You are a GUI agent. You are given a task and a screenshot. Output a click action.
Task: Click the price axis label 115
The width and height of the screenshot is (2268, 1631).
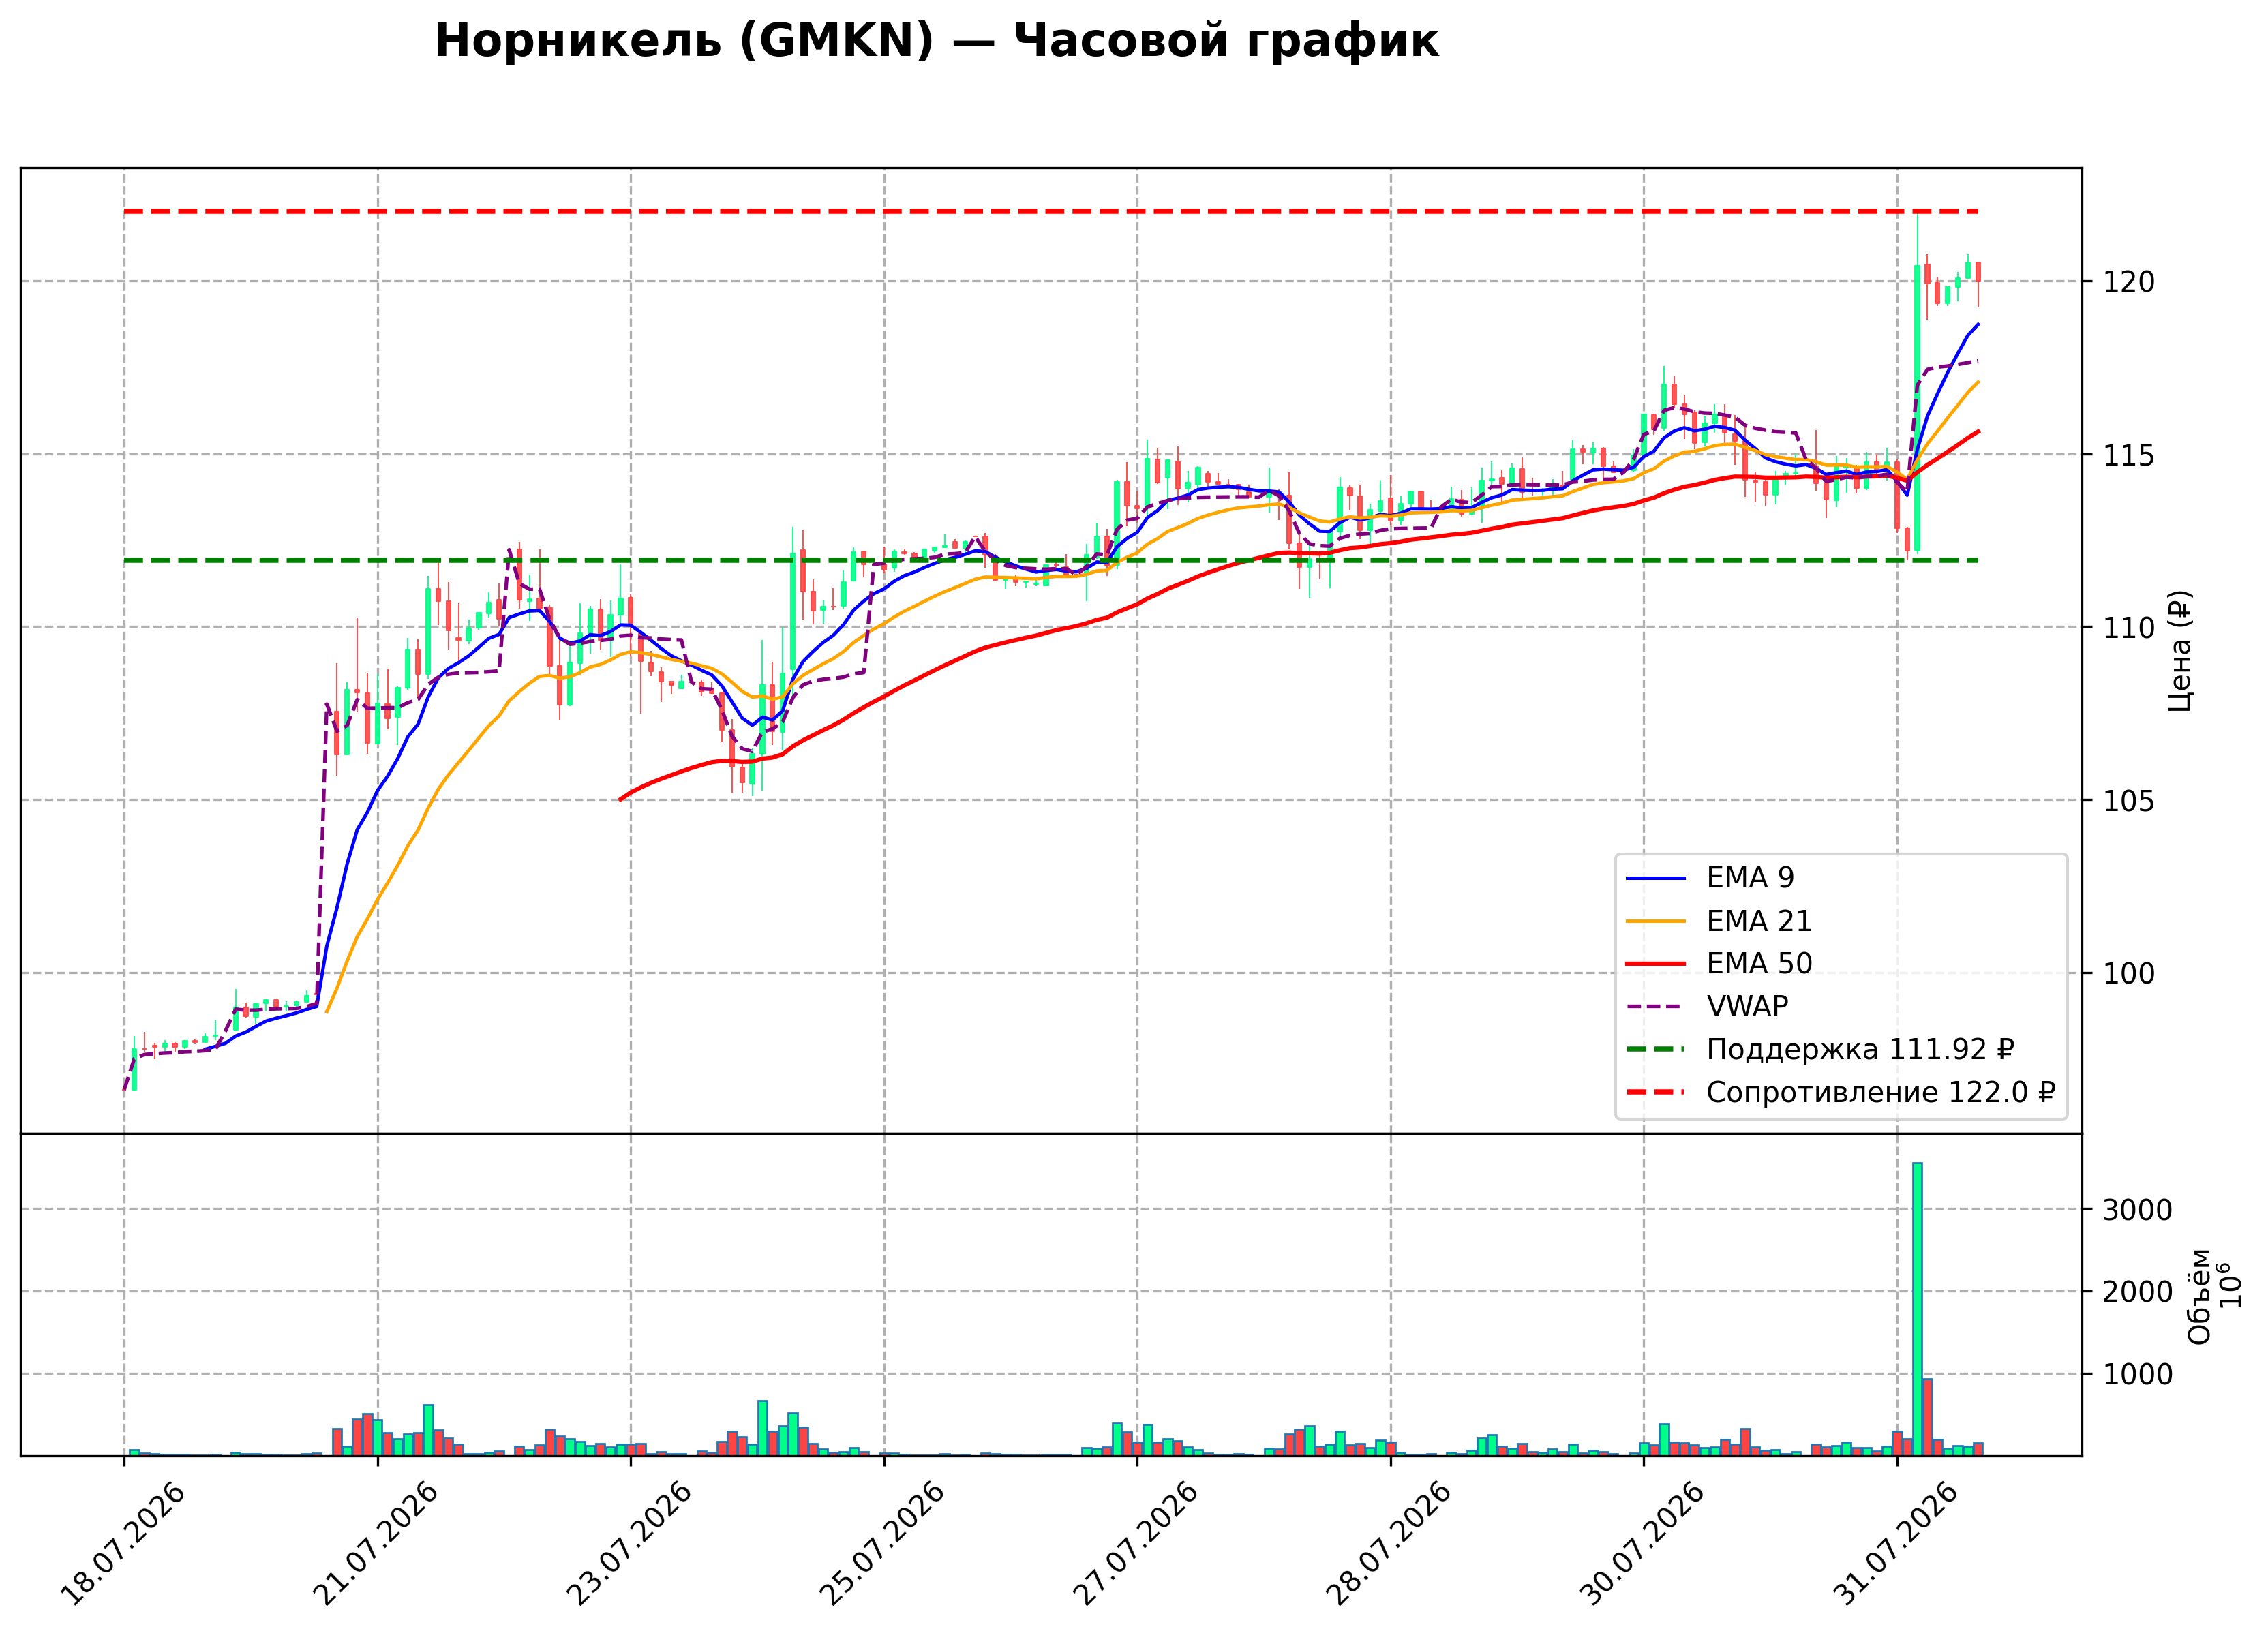pos(2130,455)
